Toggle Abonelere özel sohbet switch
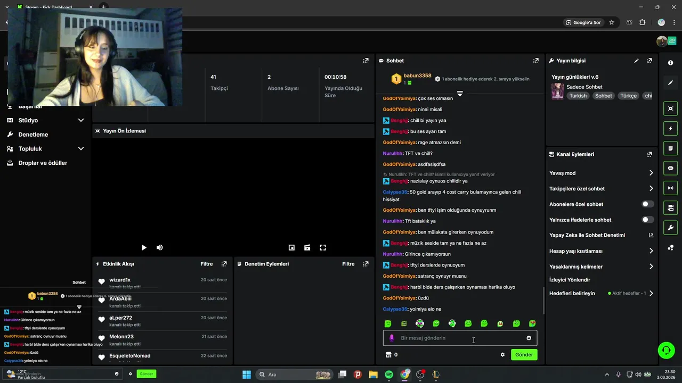This screenshot has height=383, width=682. point(647,204)
